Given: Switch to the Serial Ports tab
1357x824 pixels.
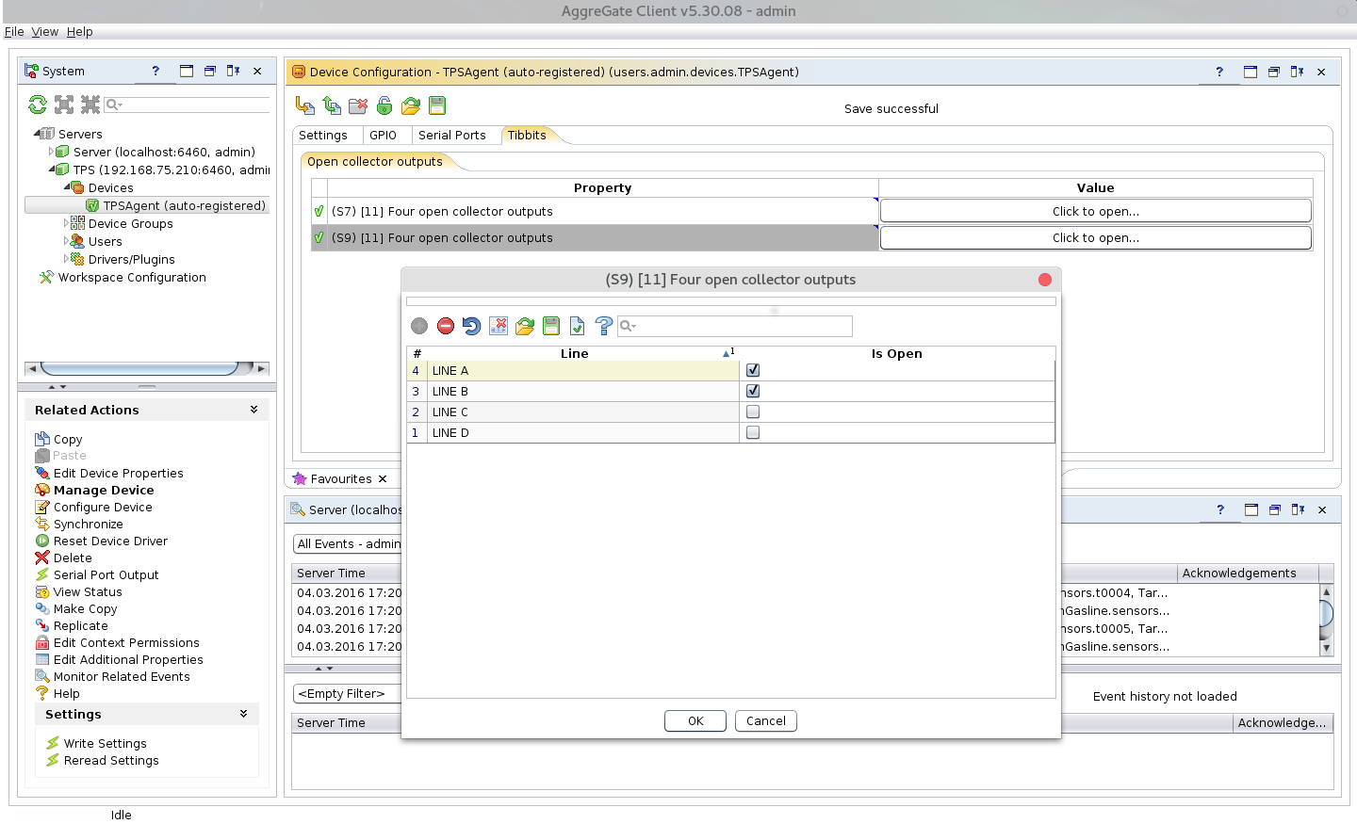Looking at the screenshot, I should coord(452,135).
